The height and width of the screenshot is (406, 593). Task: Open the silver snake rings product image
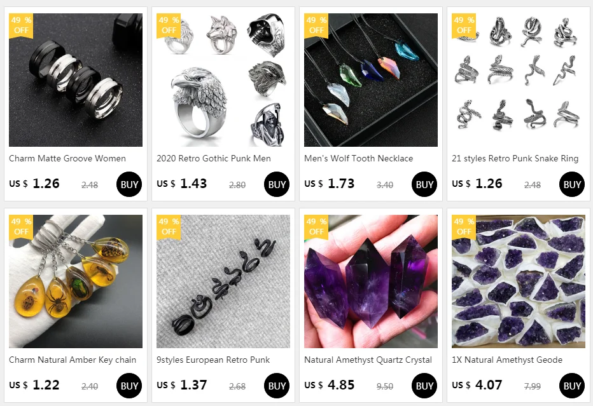point(518,80)
